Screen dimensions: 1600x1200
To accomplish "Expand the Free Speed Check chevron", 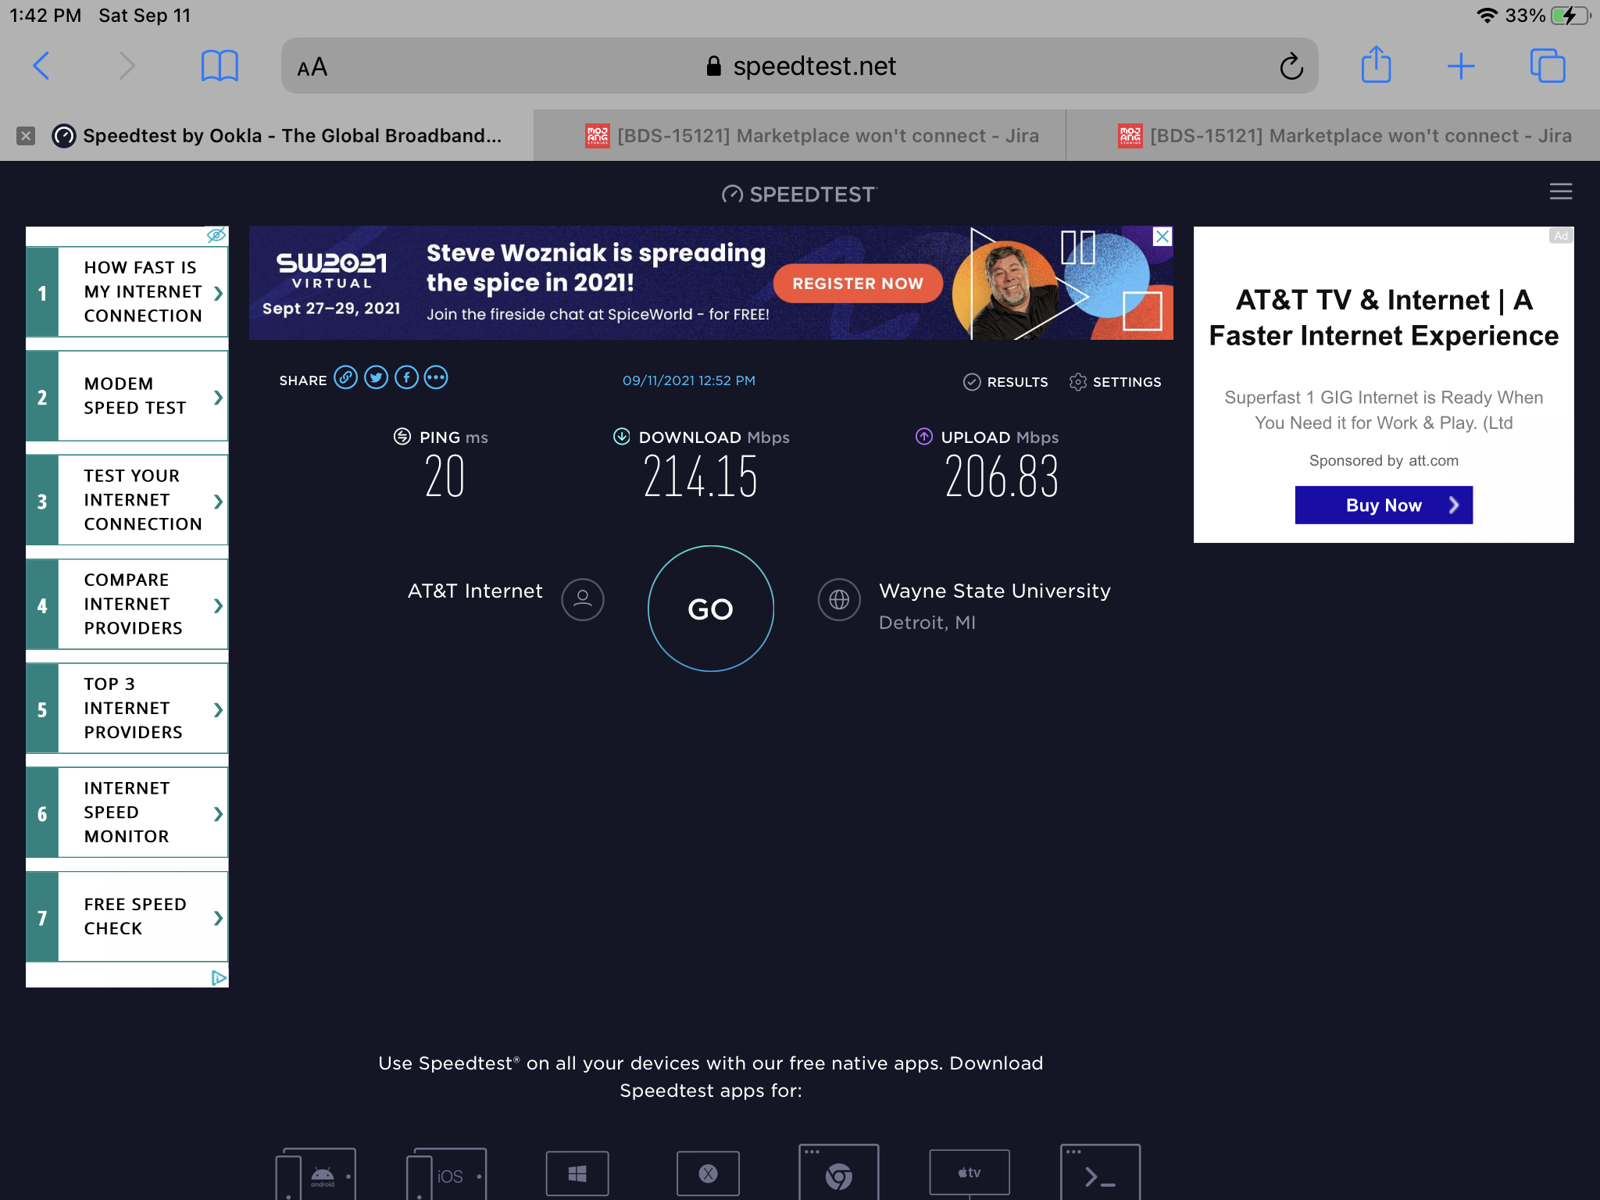I will [x=218, y=917].
